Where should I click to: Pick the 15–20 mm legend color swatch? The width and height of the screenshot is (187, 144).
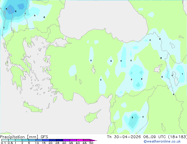[x=46, y=140]
